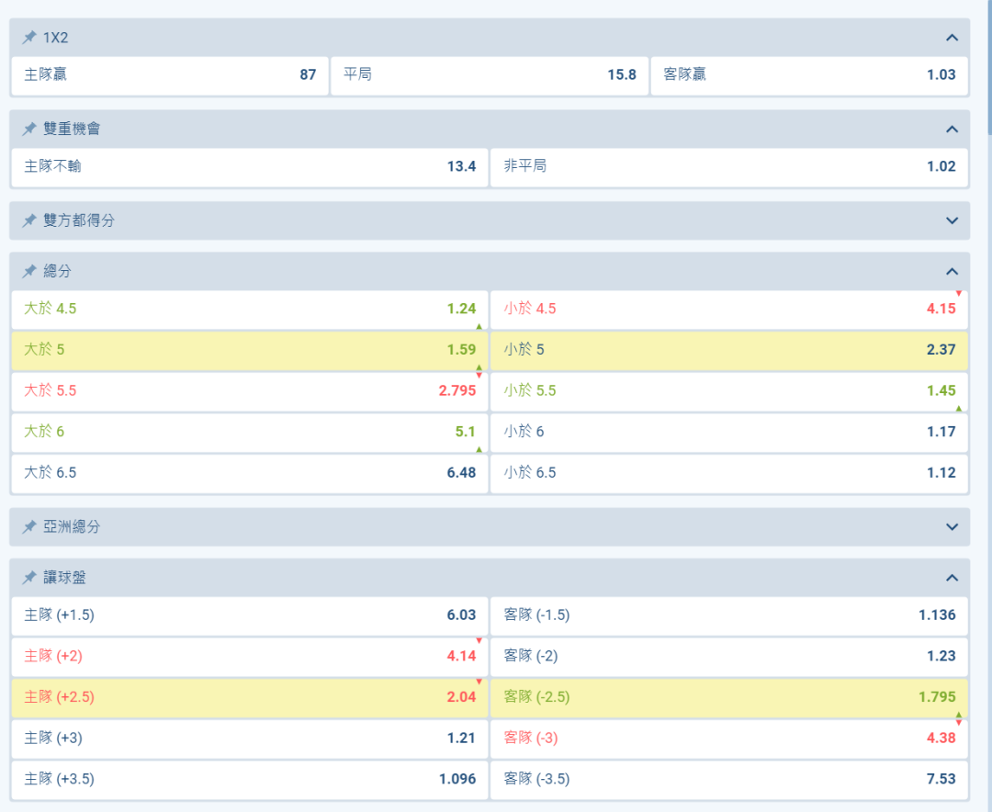Select 客隊贏 odds 1.03
992x812 pixels.
[809, 75]
